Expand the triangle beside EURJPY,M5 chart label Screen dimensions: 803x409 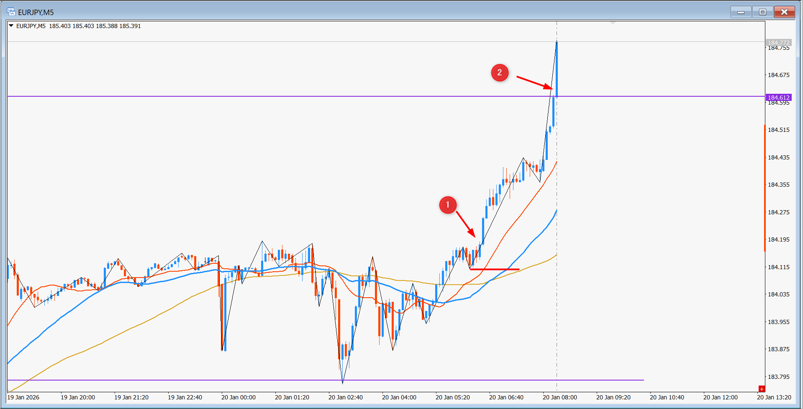pyautogui.click(x=11, y=26)
